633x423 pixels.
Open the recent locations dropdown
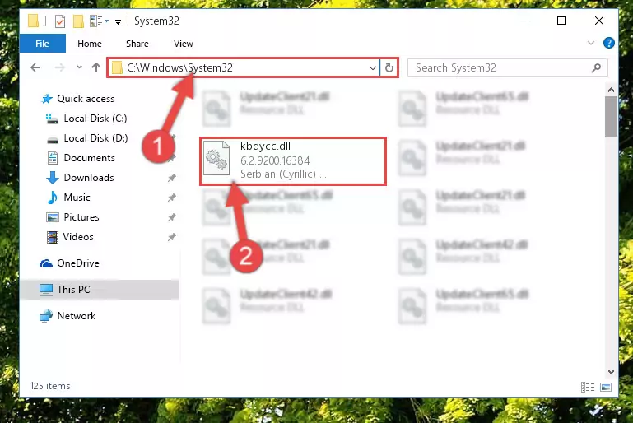tap(79, 67)
